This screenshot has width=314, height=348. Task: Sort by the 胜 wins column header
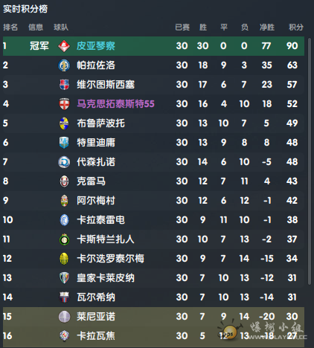pyautogui.click(x=203, y=28)
